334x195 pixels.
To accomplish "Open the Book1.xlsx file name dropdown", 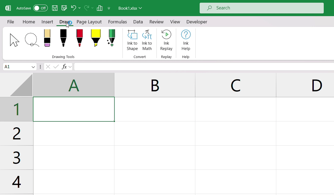I will click(x=130, y=8).
